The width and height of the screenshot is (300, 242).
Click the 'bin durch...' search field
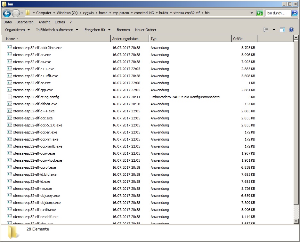pos(278,13)
